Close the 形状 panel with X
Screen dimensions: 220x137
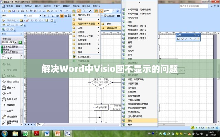pyautogui.click(x=21, y=34)
